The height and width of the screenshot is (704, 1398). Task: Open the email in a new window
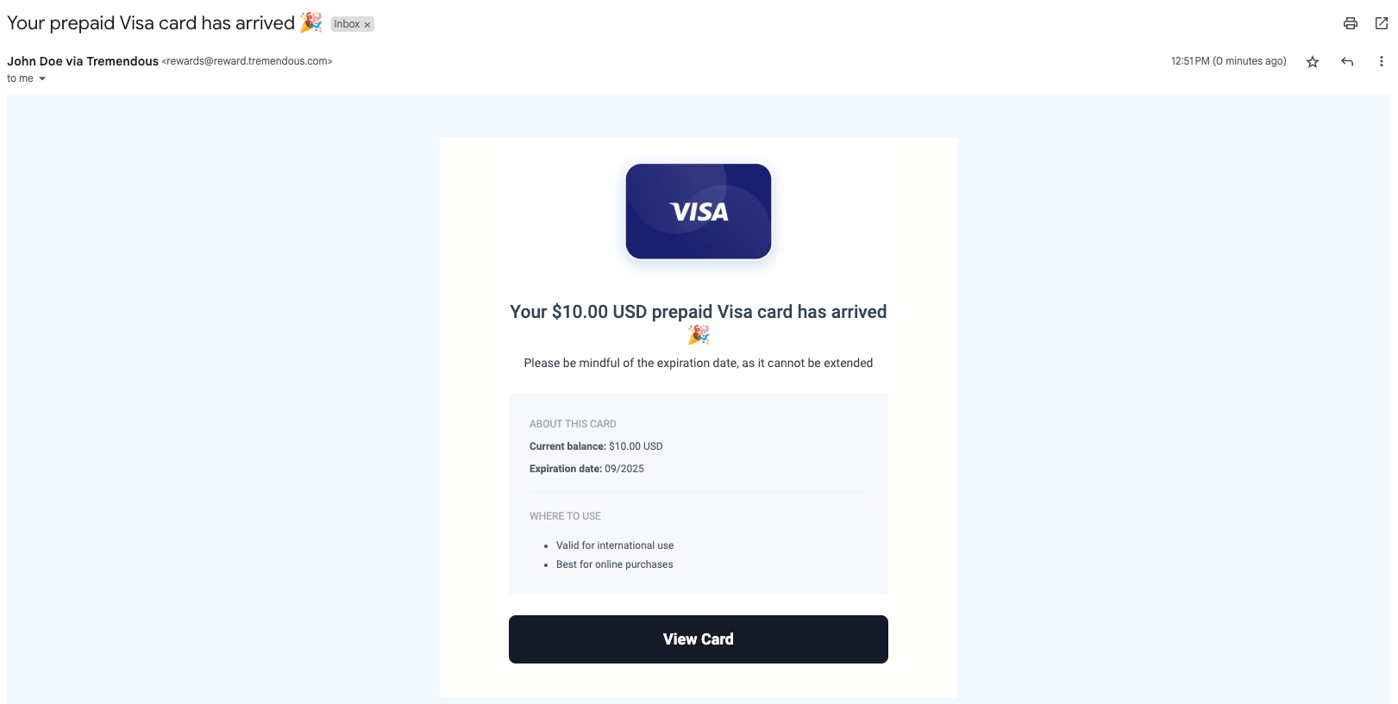(x=1381, y=24)
